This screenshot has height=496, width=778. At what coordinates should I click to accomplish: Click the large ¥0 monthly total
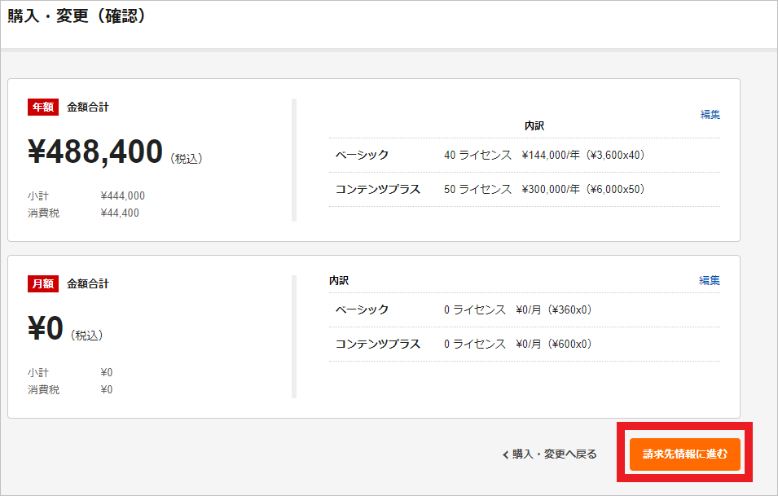click(45, 328)
